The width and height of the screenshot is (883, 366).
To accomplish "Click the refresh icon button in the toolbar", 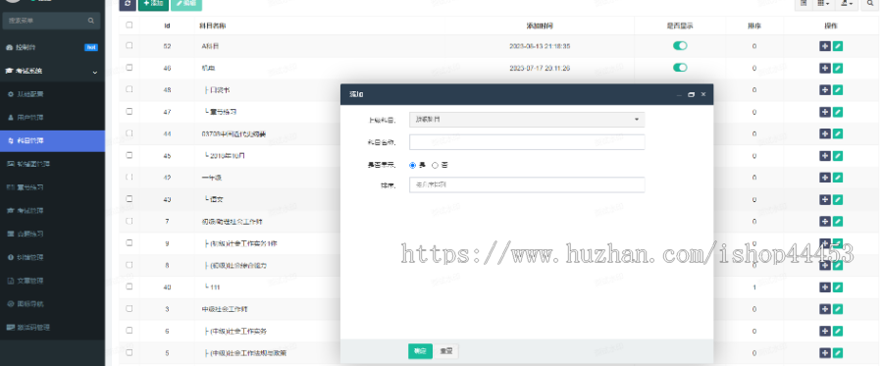I will coord(128,4).
